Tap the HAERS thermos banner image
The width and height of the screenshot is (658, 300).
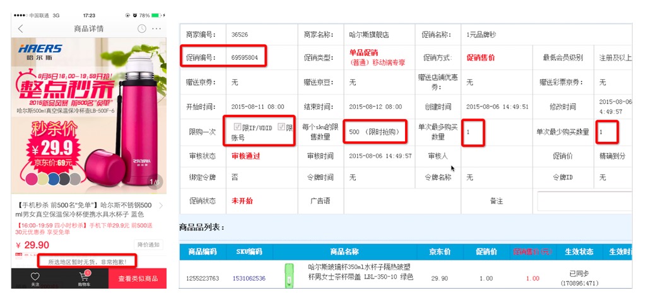click(88, 115)
